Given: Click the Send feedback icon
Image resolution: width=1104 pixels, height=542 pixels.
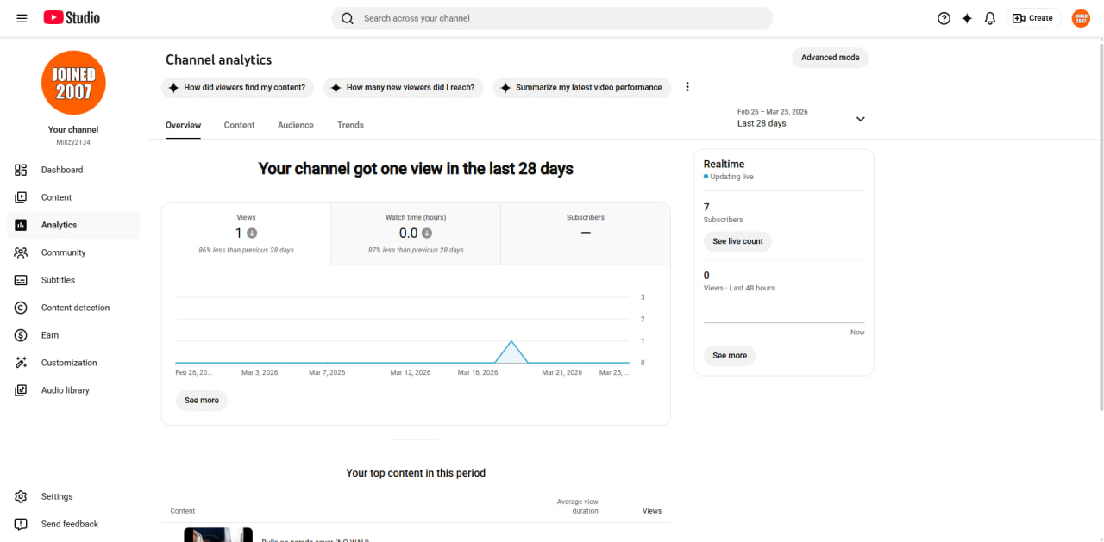Looking at the screenshot, I should tap(21, 524).
